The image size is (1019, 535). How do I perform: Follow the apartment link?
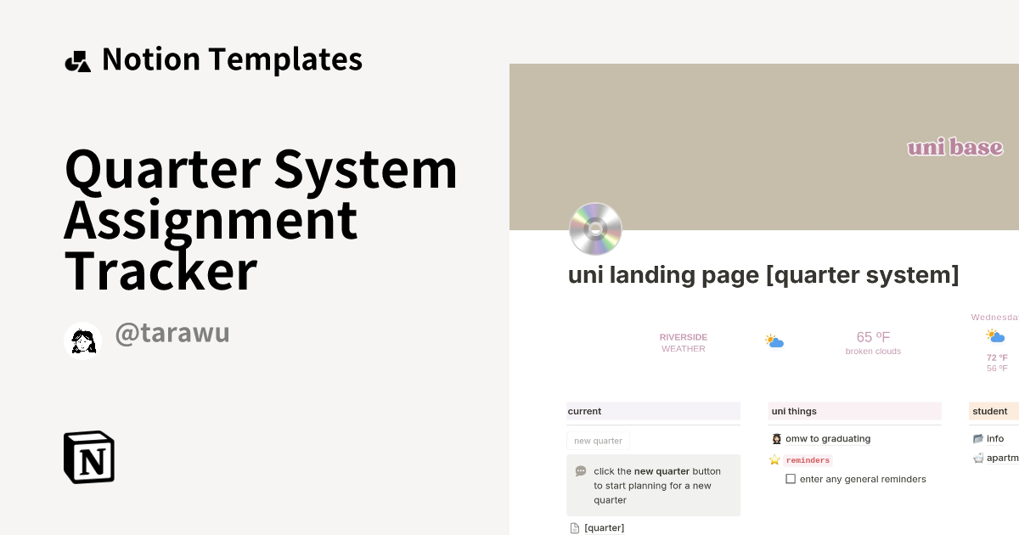coord(1004,458)
